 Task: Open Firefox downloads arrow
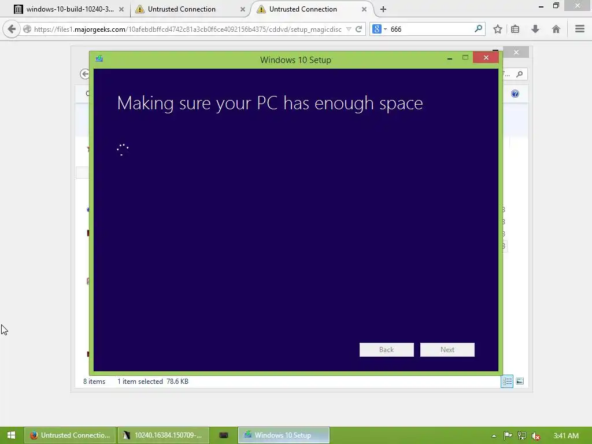(535, 29)
